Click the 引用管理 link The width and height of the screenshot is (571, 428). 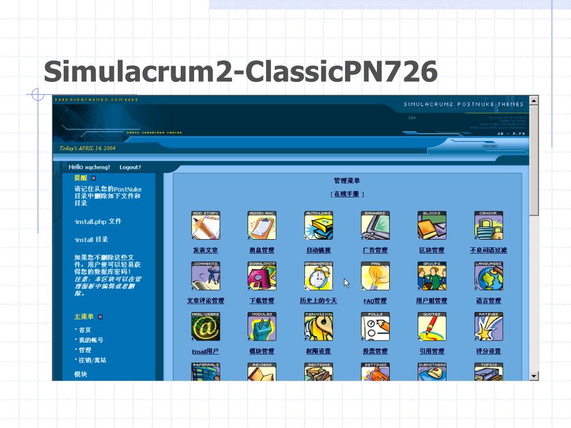(x=432, y=351)
